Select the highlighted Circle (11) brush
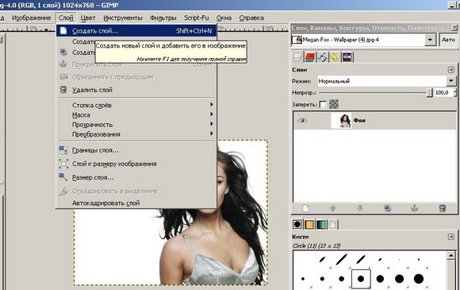This screenshot has width=460, height=290. click(361, 279)
